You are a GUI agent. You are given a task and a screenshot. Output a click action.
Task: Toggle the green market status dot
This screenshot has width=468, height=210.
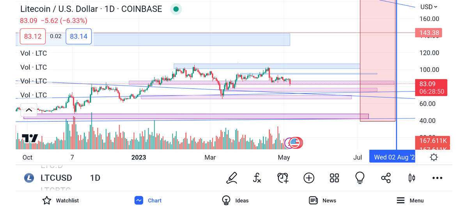[x=176, y=9]
